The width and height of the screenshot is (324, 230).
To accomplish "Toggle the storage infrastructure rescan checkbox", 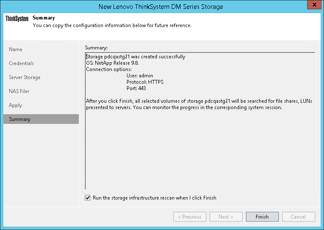I will click(88, 198).
